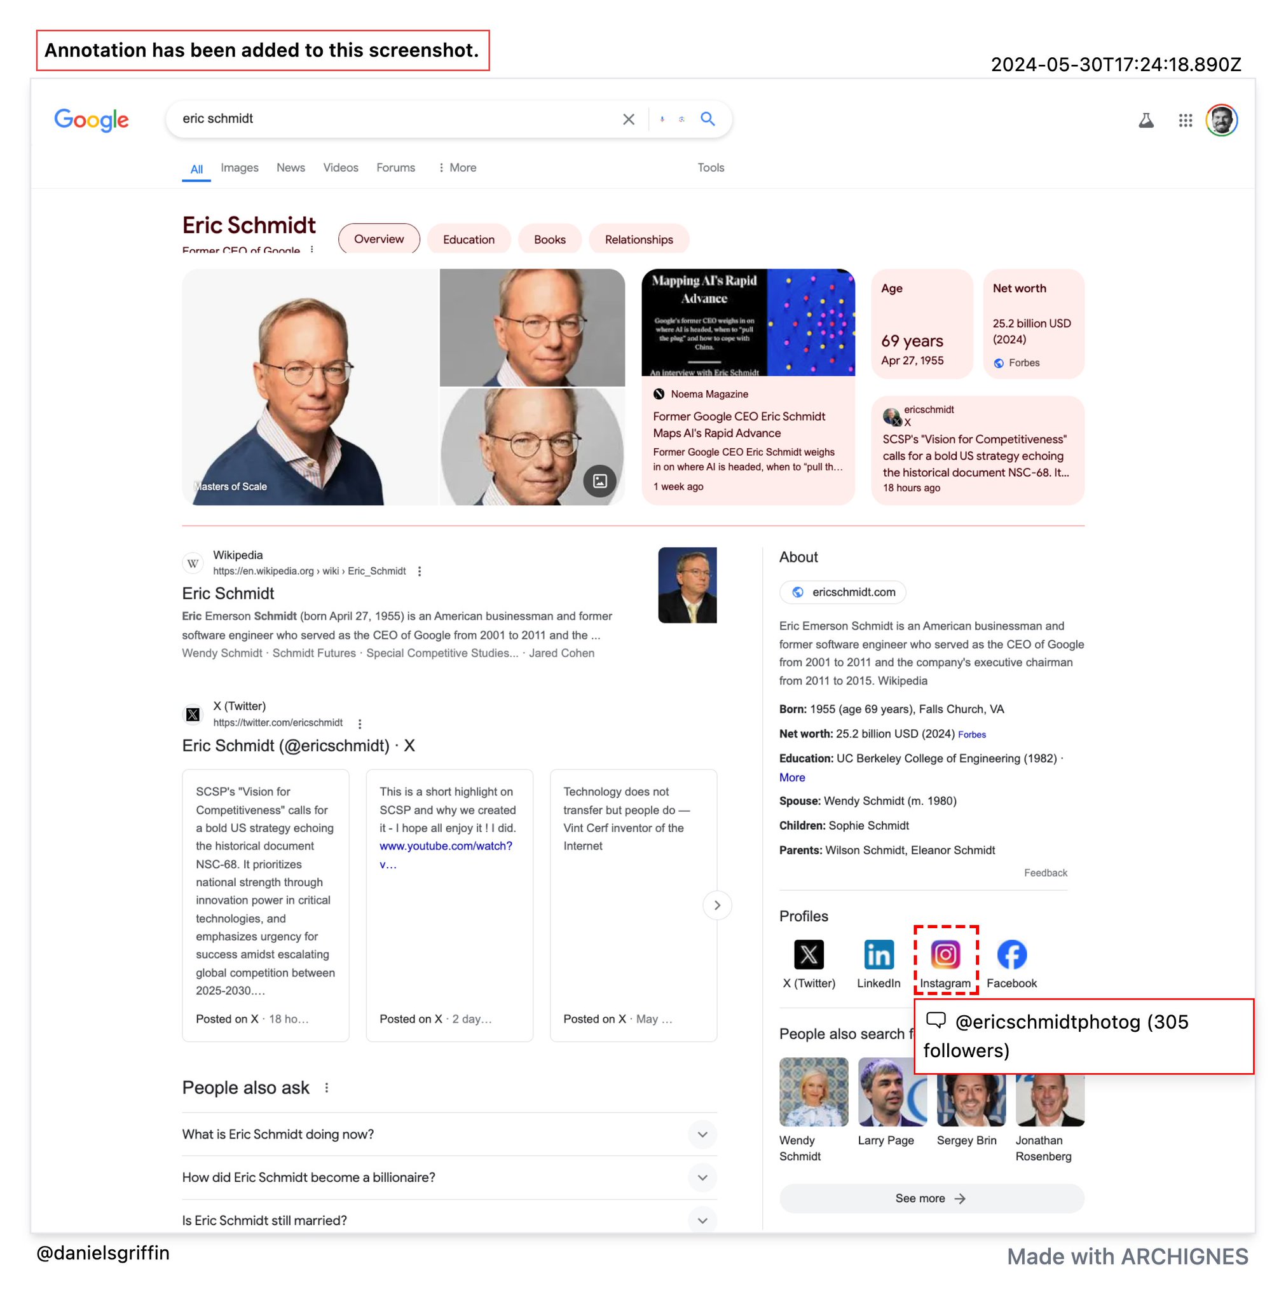Switch to the Videos tab

(x=340, y=168)
